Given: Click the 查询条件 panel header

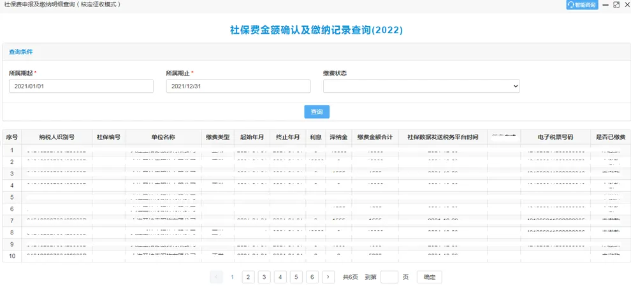Looking at the screenshot, I should [21, 51].
